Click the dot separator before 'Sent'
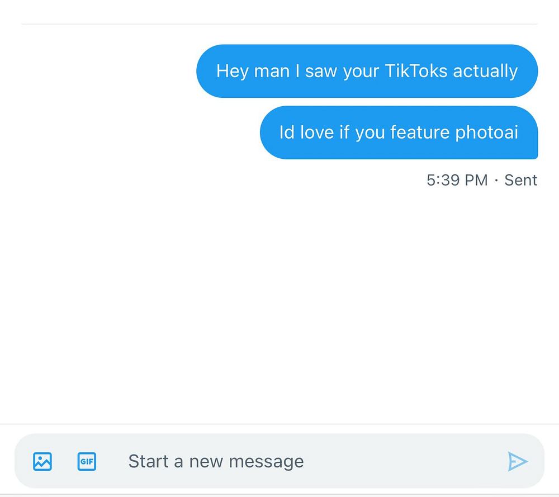The image size is (559, 497). pos(496,180)
